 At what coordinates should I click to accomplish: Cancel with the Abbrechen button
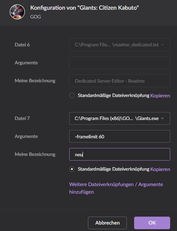point(107,223)
